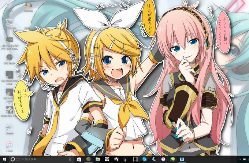Switch to the highlighted rightmost taskbar app
The width and height of the screenshot is (249, 163).
182,159
